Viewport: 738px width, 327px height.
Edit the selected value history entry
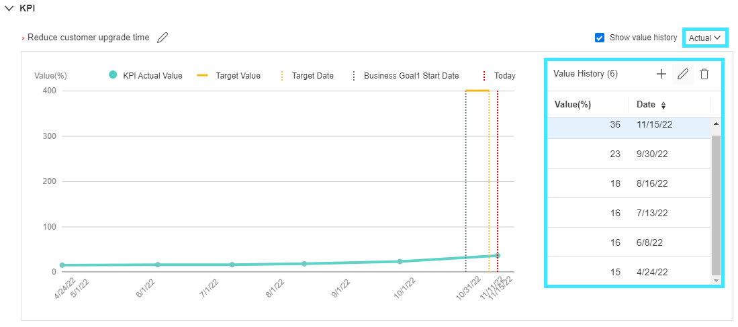pyautogui.click(x=683, y=74)
